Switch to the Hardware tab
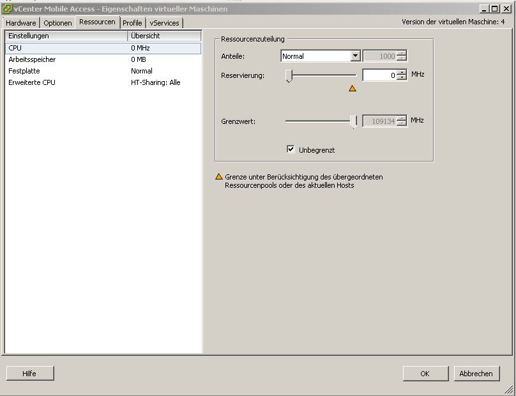The height and width of the screenshot is (396, 516). tap(21, 23)
